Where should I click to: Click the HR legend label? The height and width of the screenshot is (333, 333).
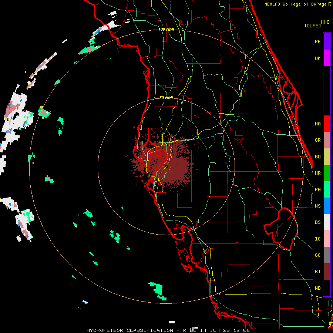click(x=317, y=173)
